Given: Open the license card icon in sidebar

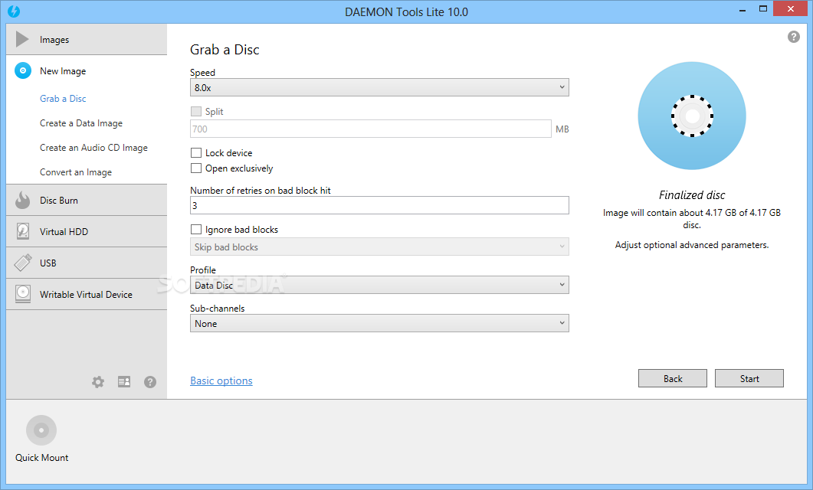Looking at the screenshot, I should (x=124, y=382).
